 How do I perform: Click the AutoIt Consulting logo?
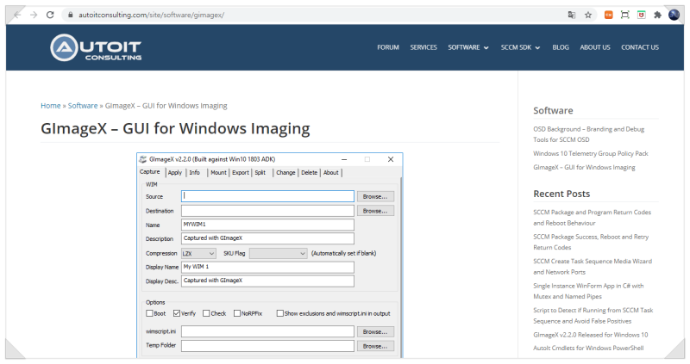click(96, 47)
